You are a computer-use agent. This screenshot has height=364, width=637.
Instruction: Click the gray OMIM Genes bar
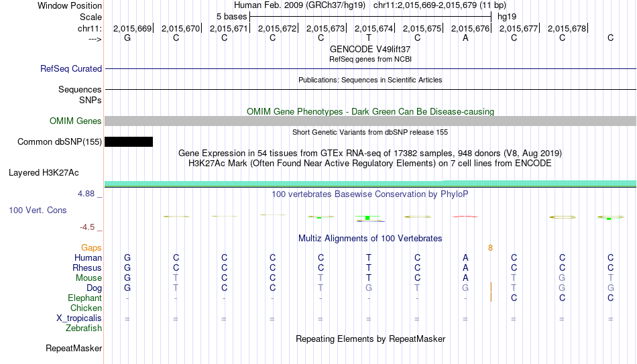tap(371, 121)
